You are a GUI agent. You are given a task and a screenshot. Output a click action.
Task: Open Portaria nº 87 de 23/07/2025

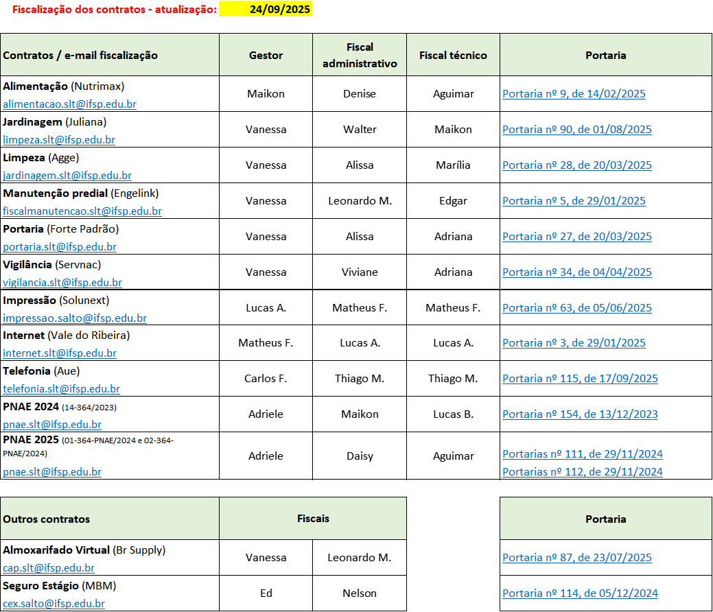click(x=576, y=558)
